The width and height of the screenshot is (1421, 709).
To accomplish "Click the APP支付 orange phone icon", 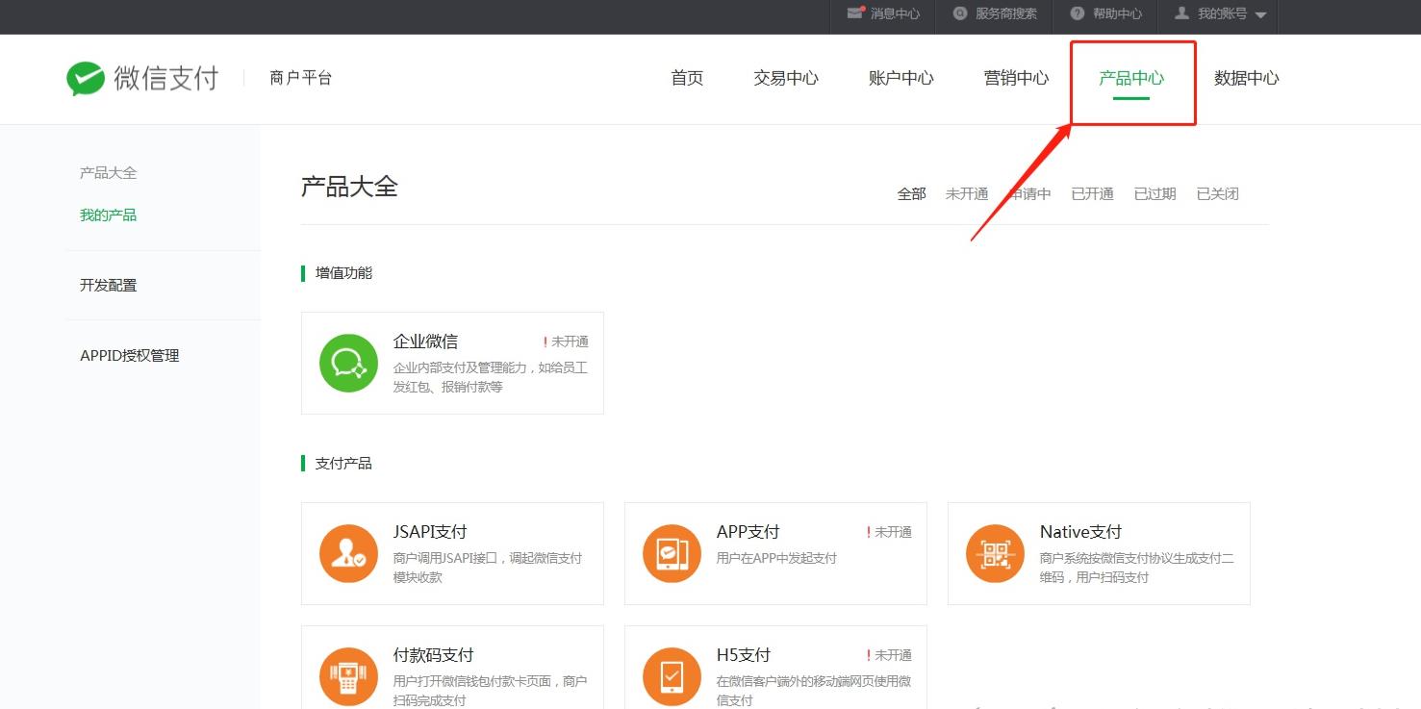I will [x=672, y=553].
